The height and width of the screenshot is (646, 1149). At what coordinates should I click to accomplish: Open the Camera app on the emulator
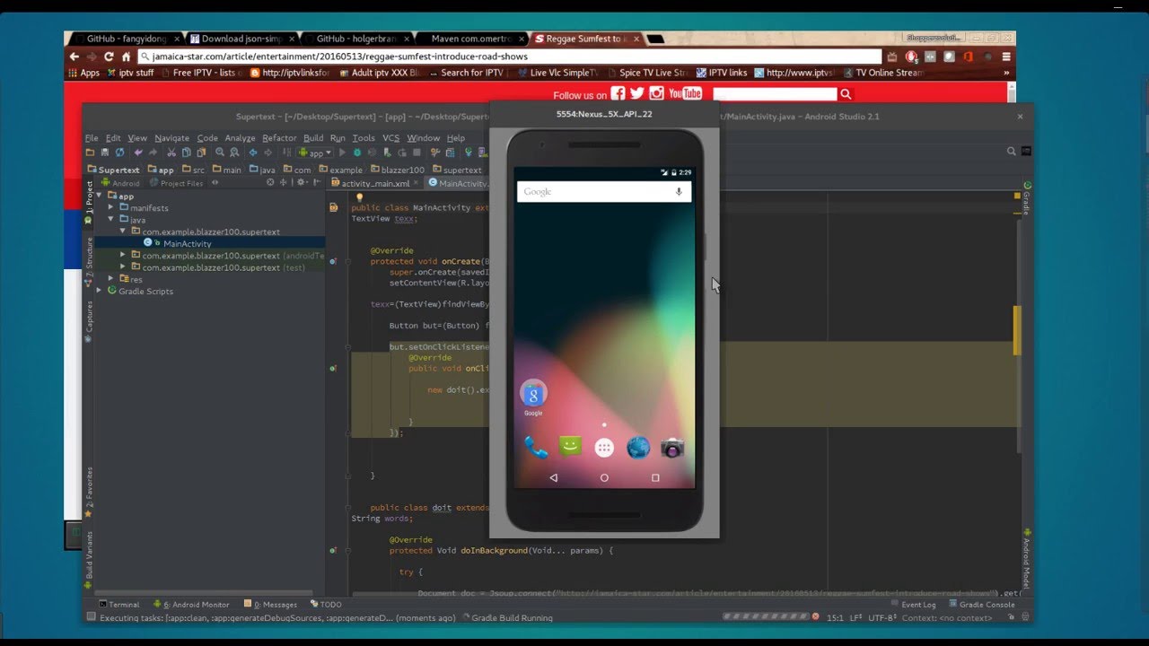[672, 447]
